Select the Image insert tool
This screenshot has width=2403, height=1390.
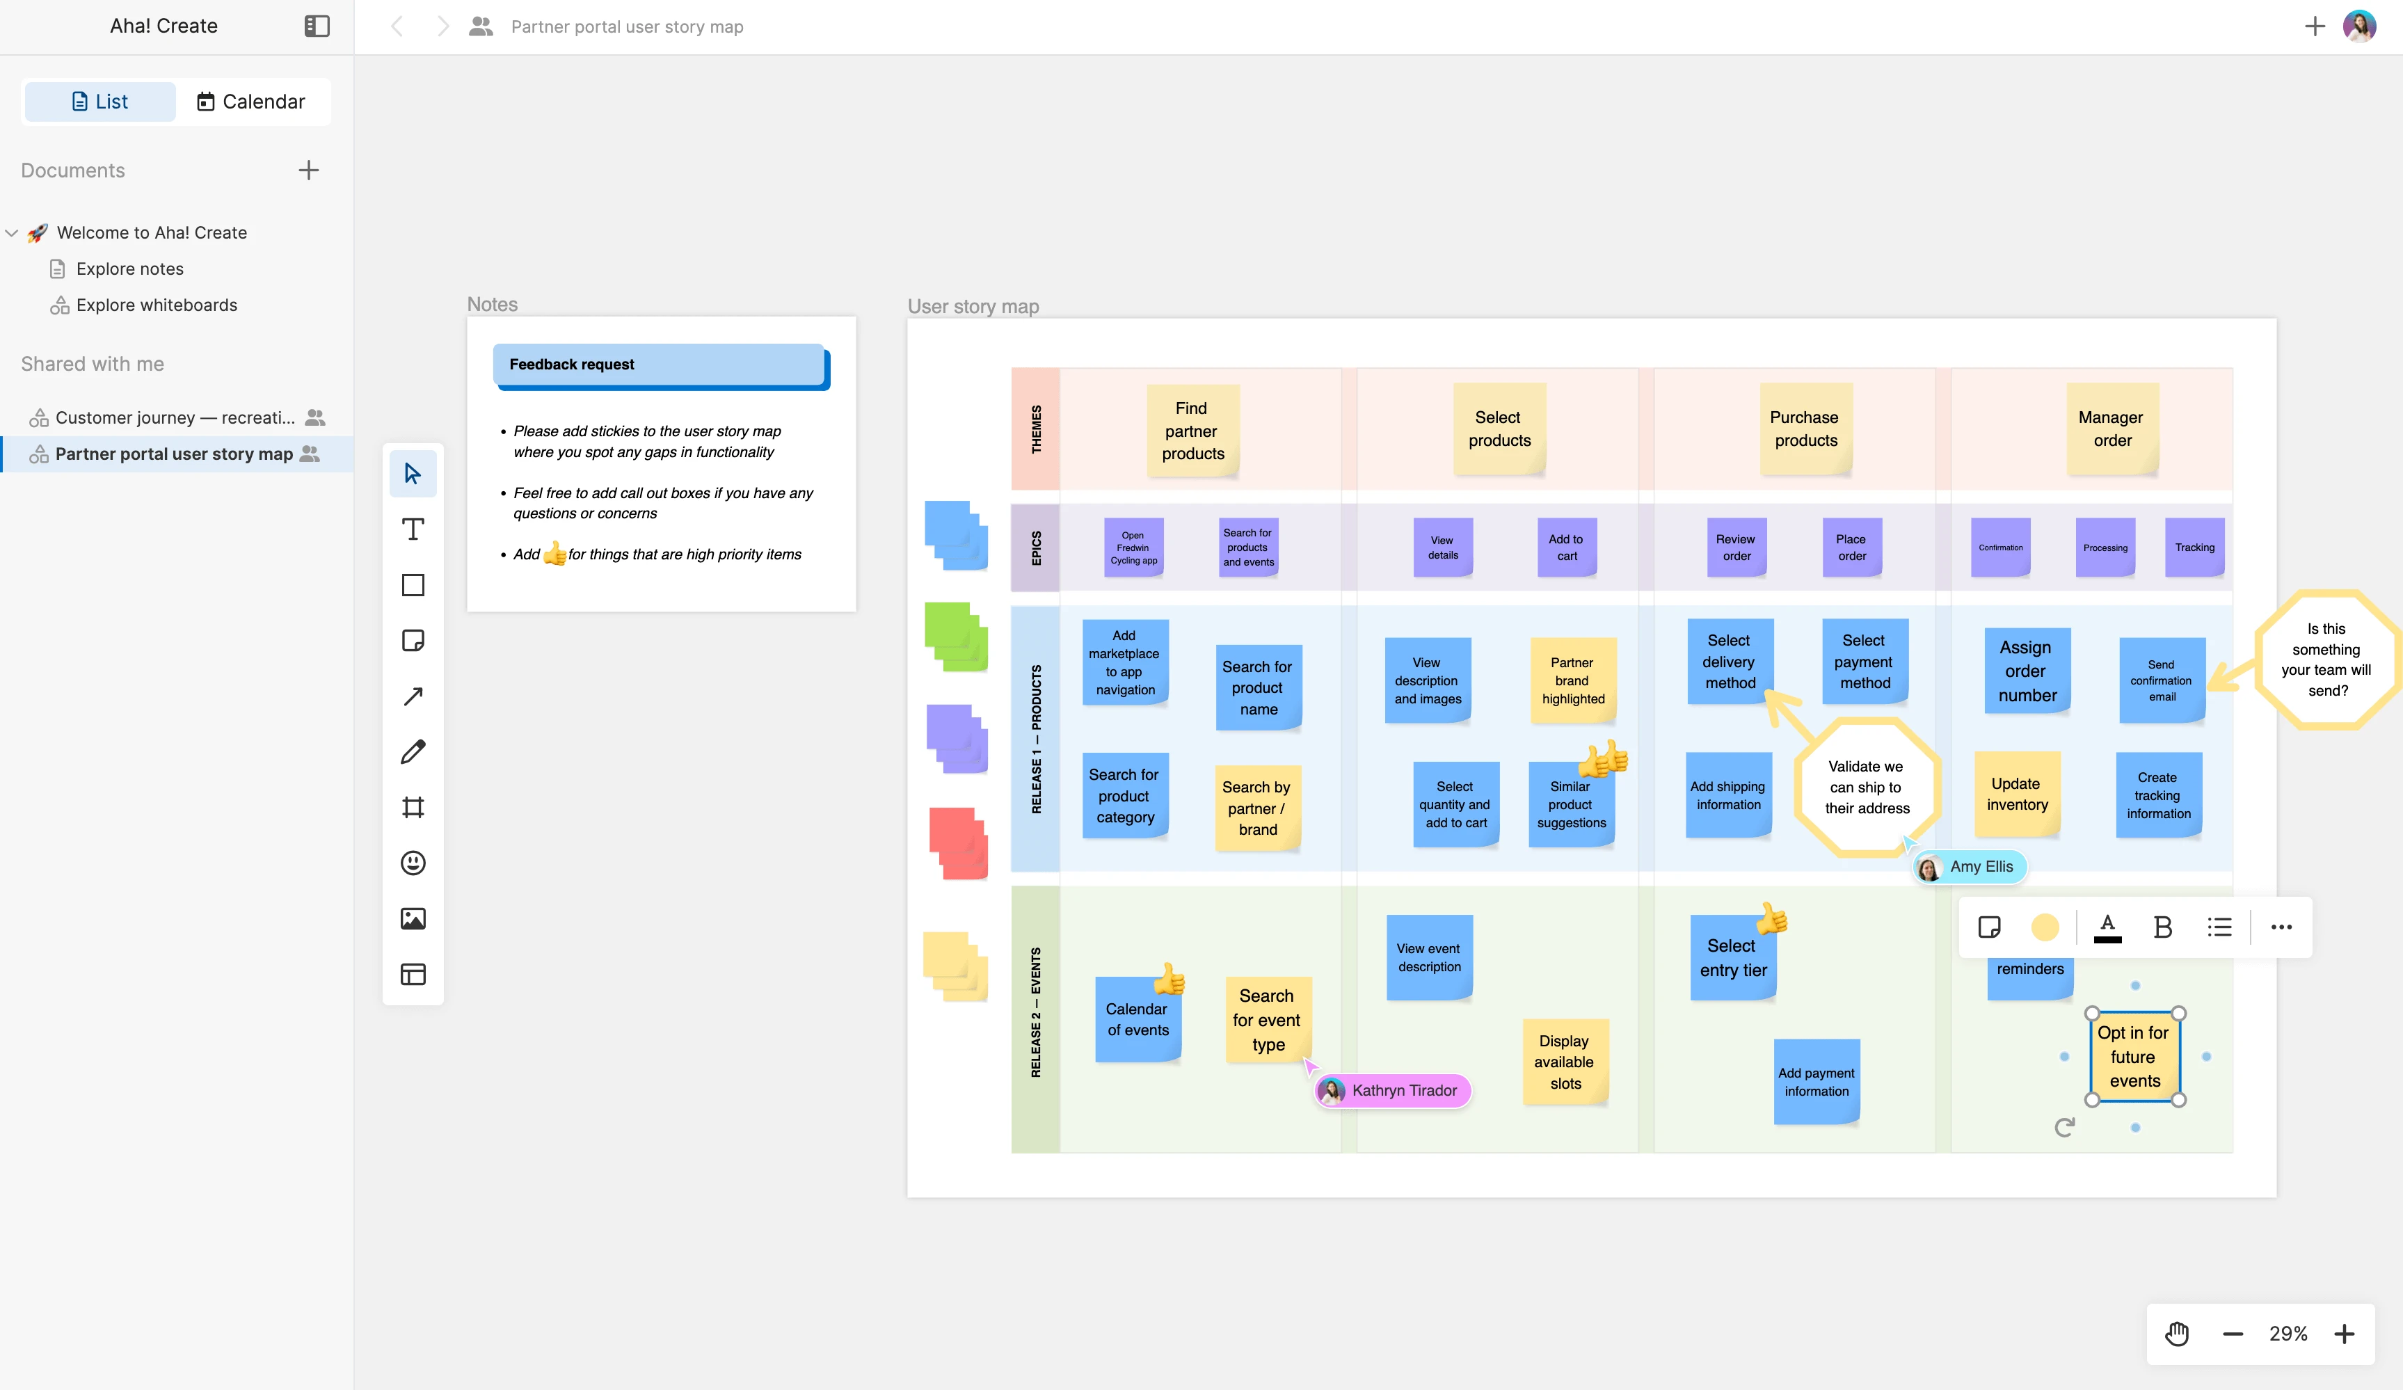[x=413, y=919]
